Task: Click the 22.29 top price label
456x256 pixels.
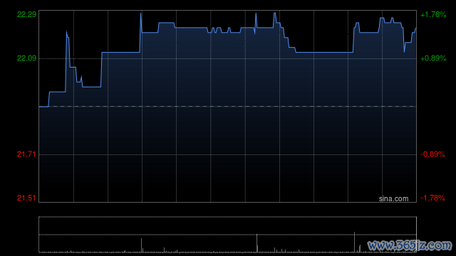Action: tap(26, 14)
